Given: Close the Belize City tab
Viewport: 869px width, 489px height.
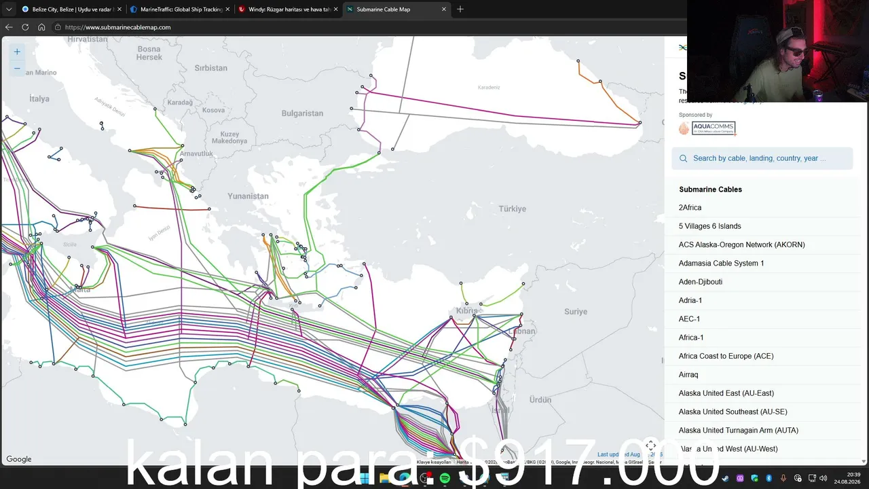Looking at the screenshot, I should pyautogui.click(x=119, y=10).
